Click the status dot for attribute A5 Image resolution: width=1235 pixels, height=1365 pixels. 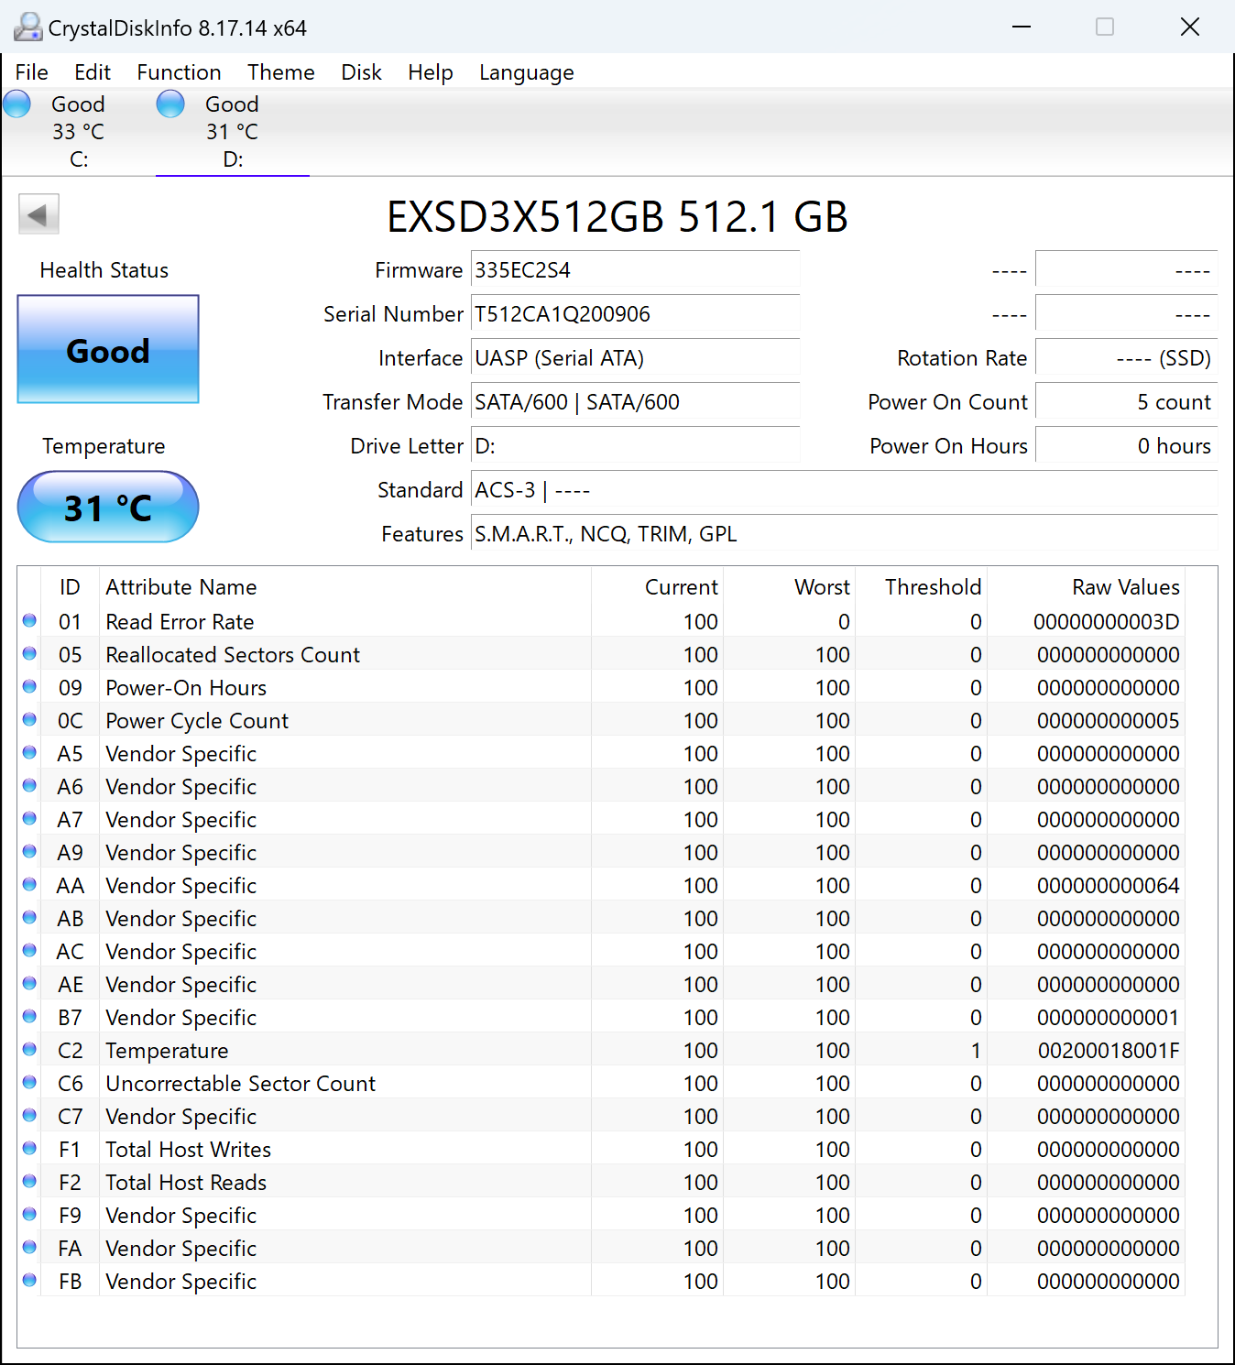tap(29, 753)
